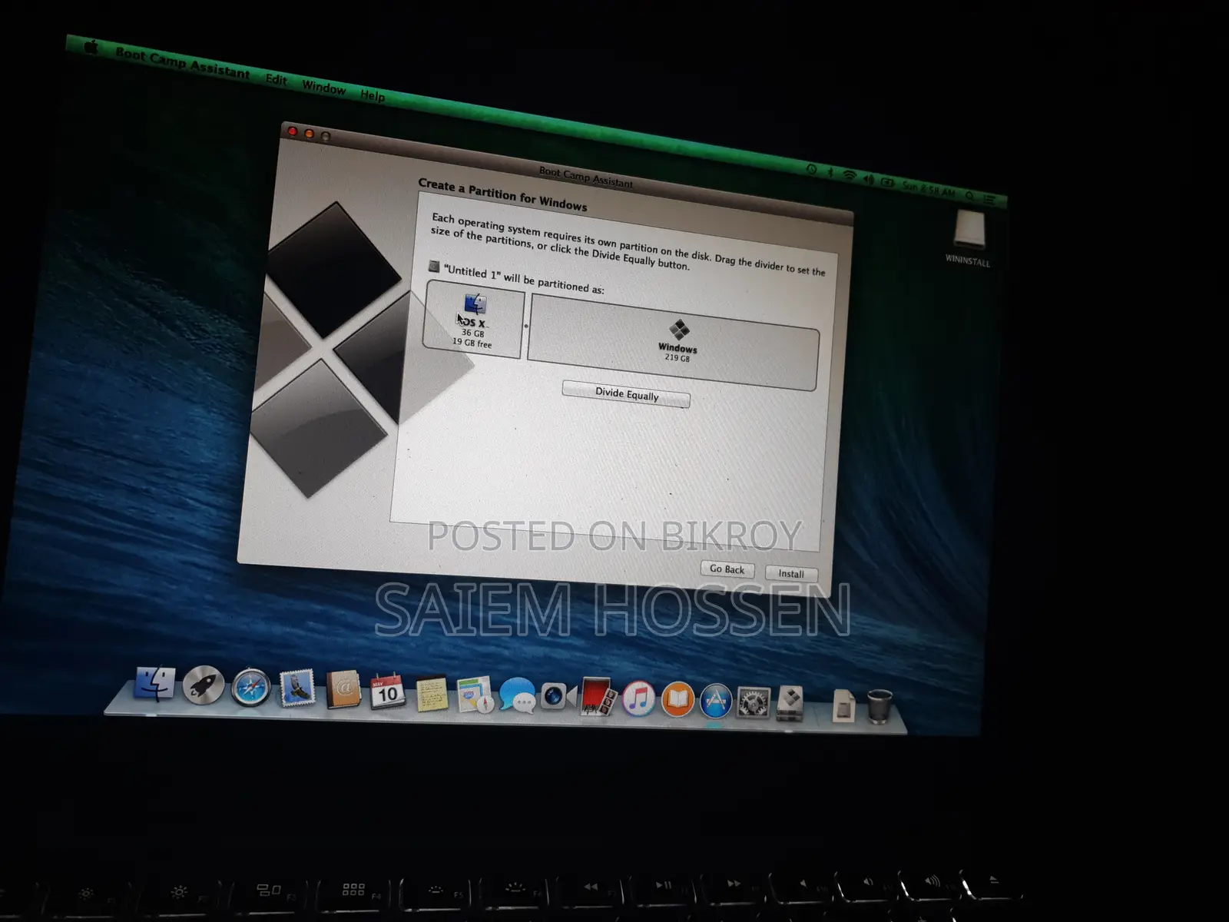Viewport: 1229px width, 922px height.
Task: Click battery status icon in menu bar
Action: 888,182
